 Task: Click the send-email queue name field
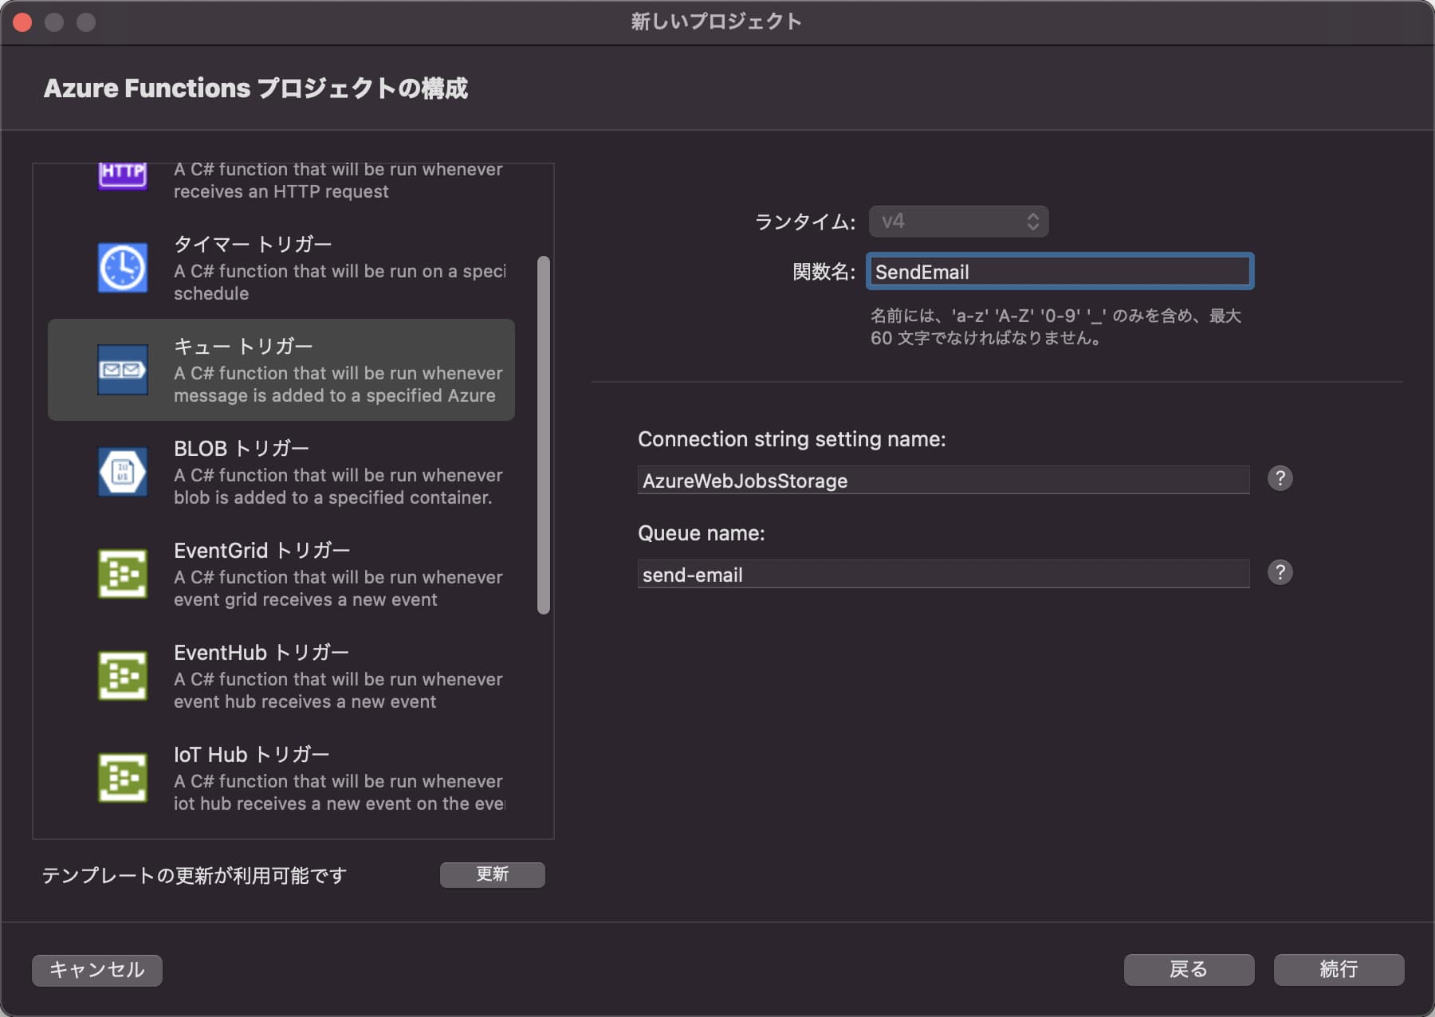(943, 574)
